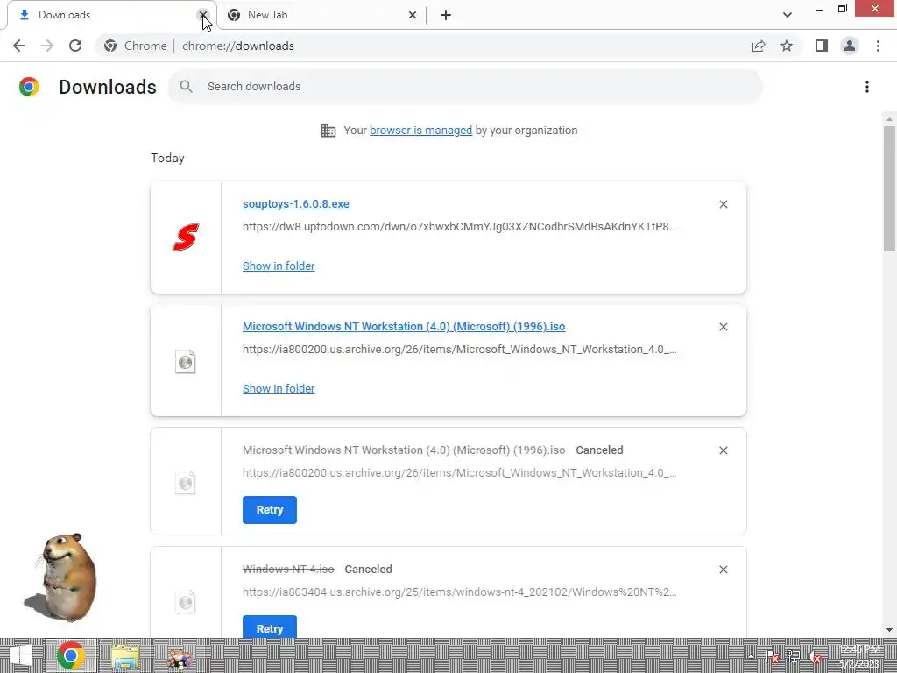Retry the Windows NT 4.iso download
The image size is (897, 673).
(x=270, y=627)
